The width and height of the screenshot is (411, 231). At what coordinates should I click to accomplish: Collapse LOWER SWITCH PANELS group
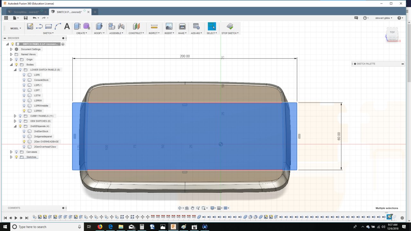15,70
